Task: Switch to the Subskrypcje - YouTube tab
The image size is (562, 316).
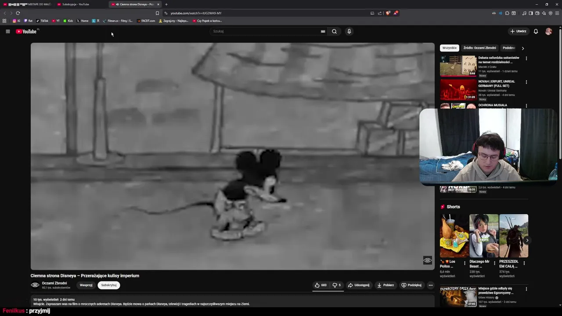Action: [82, 4]
